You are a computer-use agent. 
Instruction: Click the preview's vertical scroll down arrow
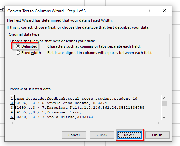point(164,117)
